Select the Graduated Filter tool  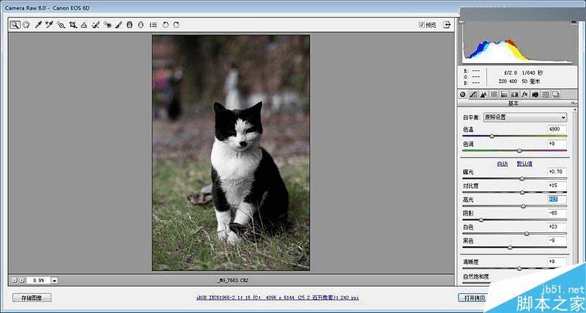coord(130,25)
